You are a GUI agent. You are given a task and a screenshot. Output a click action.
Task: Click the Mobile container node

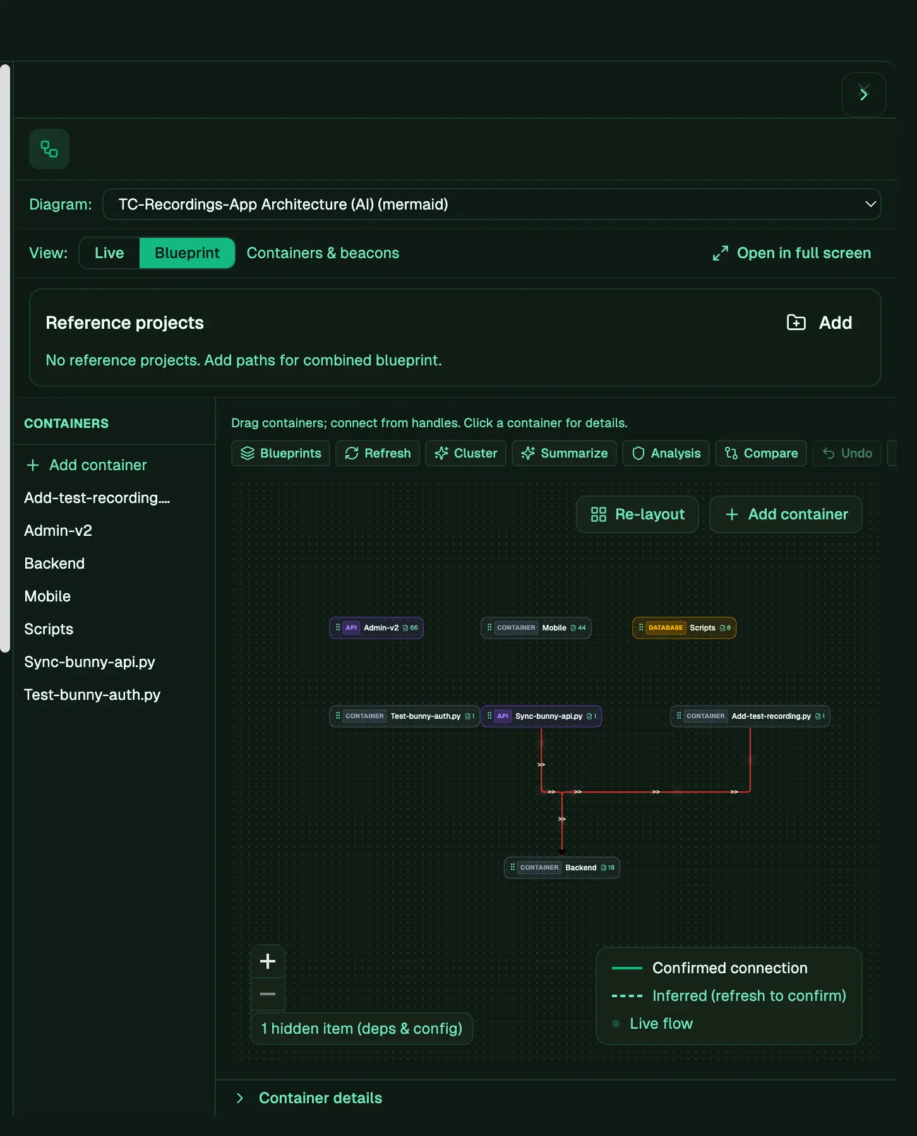point(536,628)
